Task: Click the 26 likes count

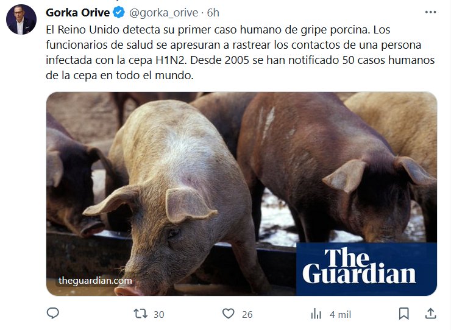Action: pos(247,315)
